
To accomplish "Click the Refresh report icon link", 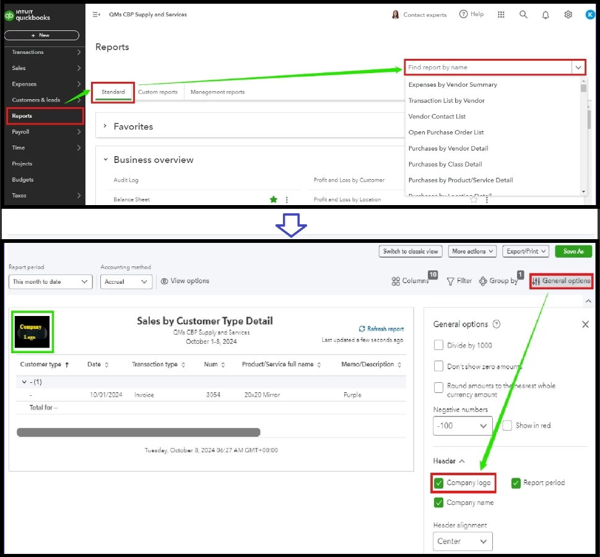I will (381, 329).
